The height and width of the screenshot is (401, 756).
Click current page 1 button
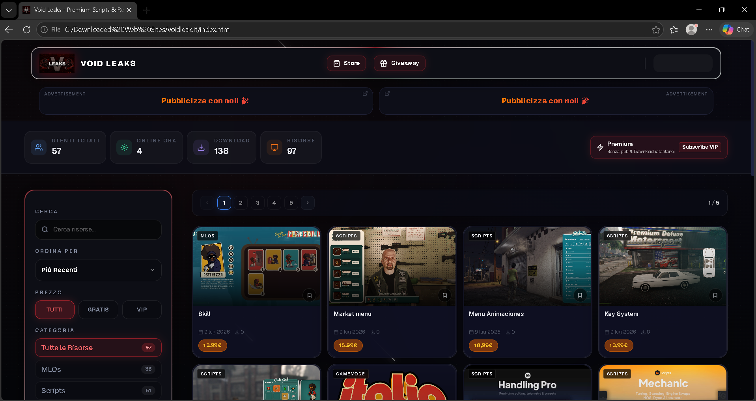(x=224, y=203)
